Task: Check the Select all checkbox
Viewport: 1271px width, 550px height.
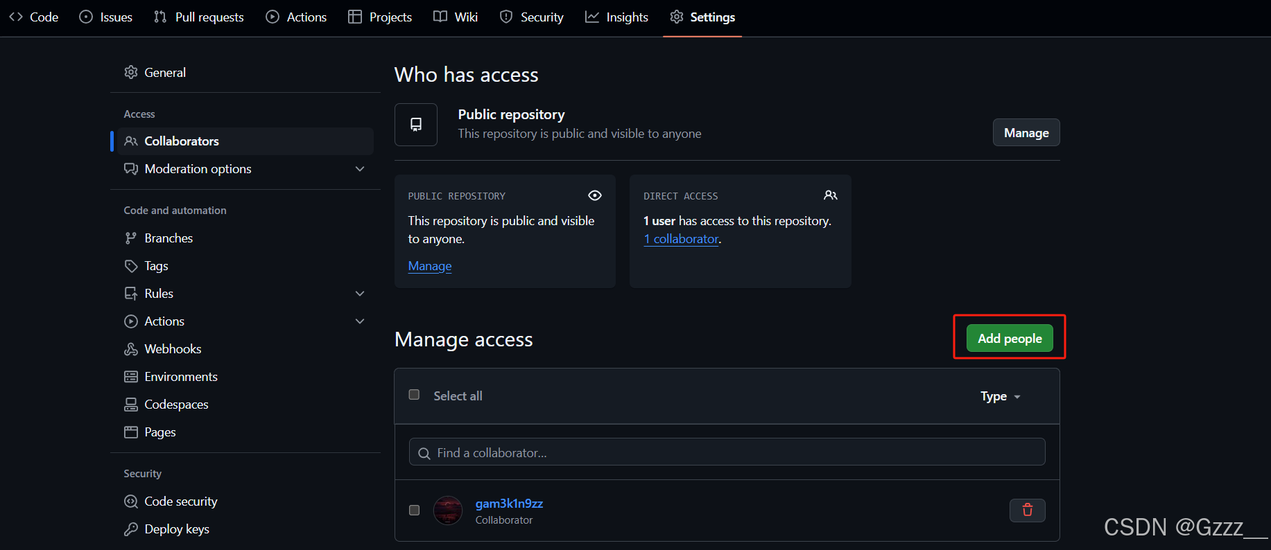Action: coord(414,394)
